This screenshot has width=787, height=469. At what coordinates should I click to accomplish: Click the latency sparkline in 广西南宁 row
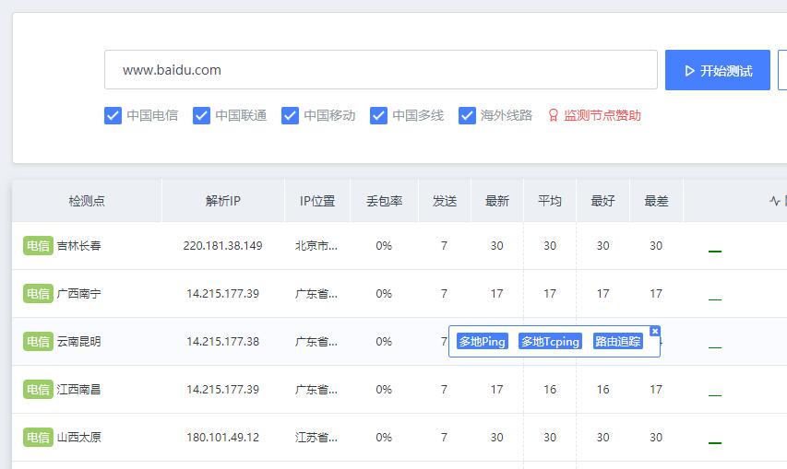point(715,299)
